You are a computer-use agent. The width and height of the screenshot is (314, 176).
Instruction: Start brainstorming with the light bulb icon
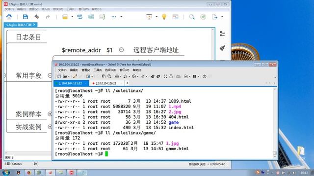164,17
